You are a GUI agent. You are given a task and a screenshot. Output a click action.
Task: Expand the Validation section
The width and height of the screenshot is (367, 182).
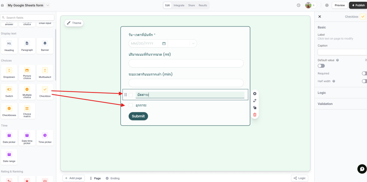tap(325, 104)
